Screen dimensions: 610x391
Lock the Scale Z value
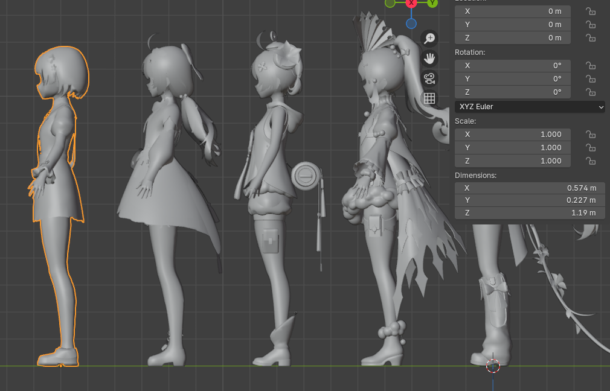pyautogui.click(x=591, y=161)
